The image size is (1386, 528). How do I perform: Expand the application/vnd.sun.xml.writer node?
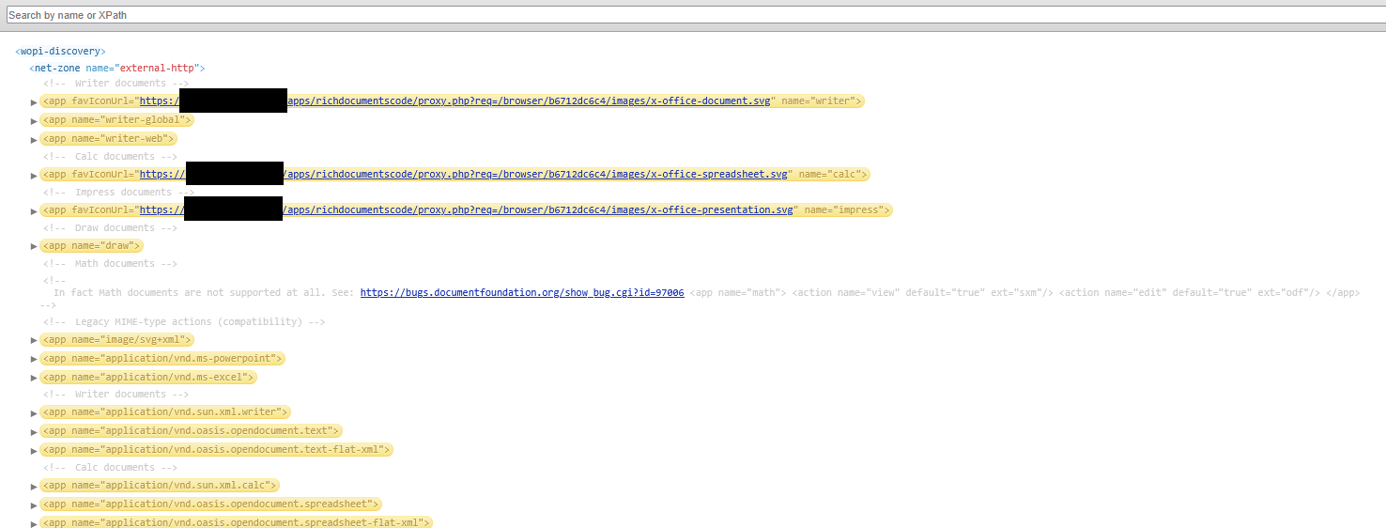35,413
